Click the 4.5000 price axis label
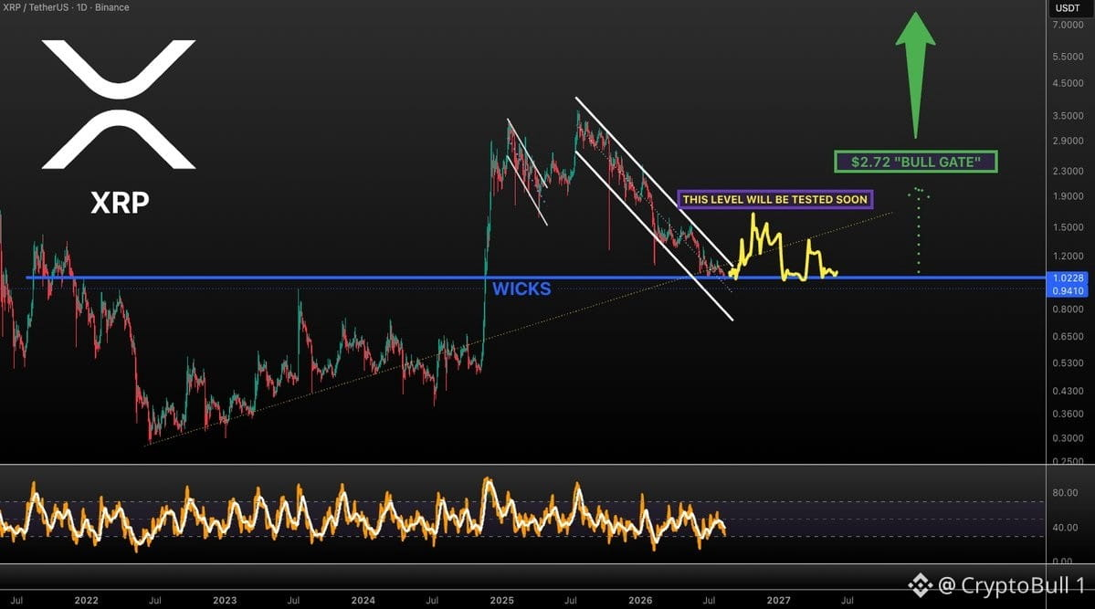The width and height of the screenshot is (1095, 609). (x=1068, y=83)
